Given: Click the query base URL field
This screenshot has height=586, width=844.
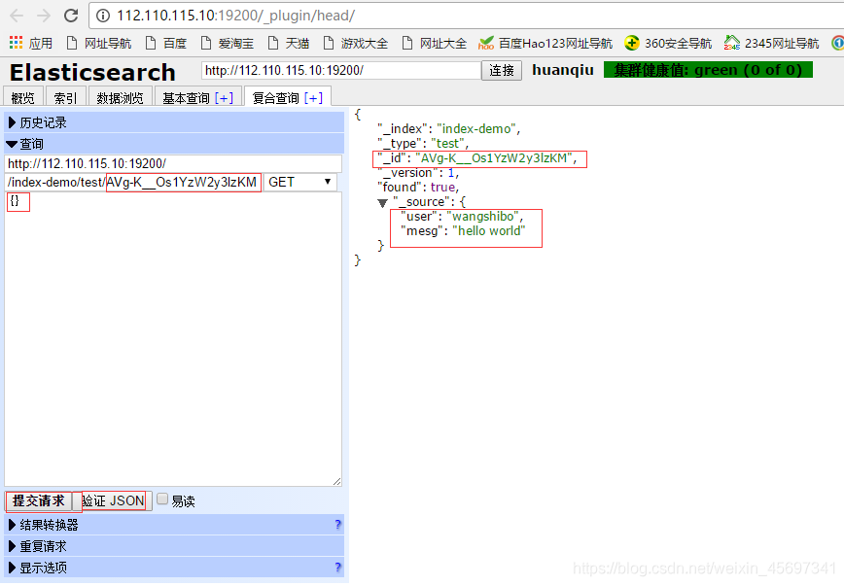Looking at the screenshot, I should [x=173, y=163].
